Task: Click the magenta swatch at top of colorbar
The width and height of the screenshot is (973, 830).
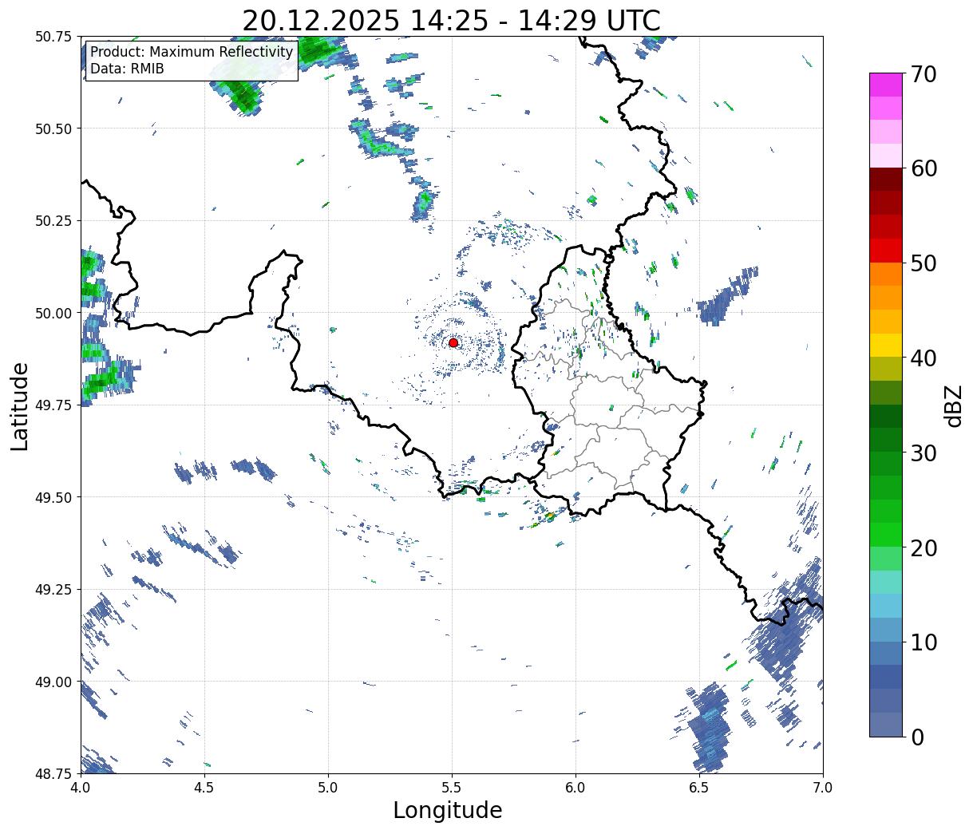Action: 886,85
